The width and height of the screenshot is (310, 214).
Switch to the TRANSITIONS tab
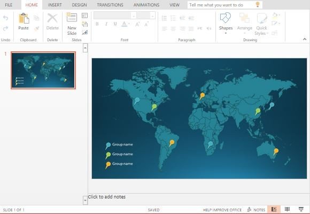110,5
